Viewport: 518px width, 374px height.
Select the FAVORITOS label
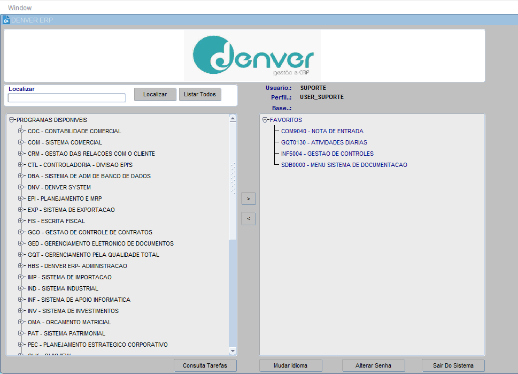point(286,120)
